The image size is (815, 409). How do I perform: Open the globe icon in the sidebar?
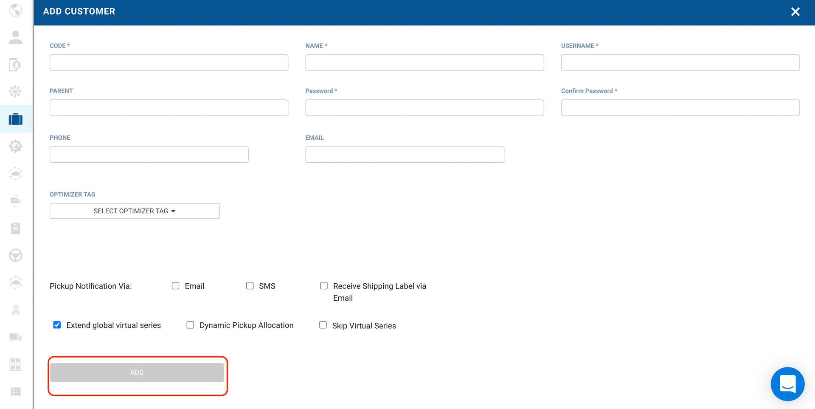[16, 10]
